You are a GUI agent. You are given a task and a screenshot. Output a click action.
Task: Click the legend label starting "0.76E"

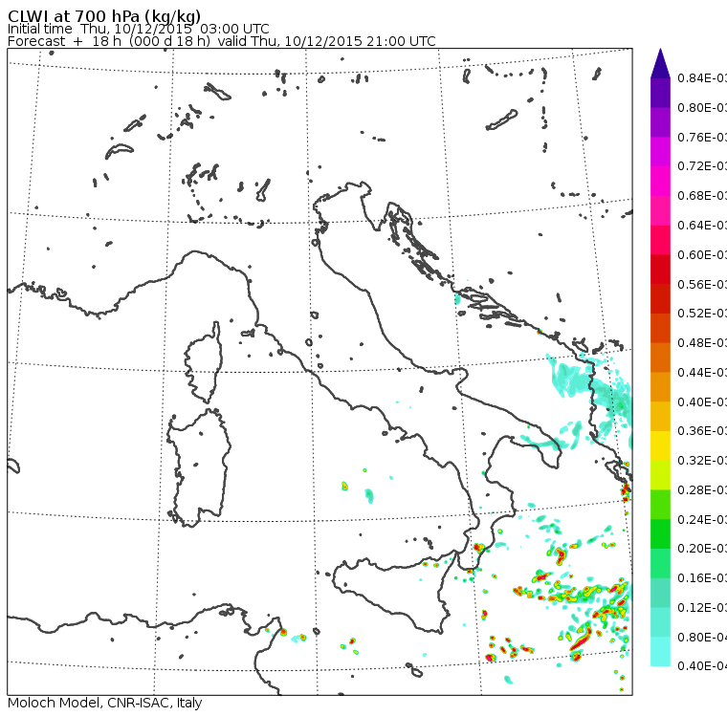(702, 137)
